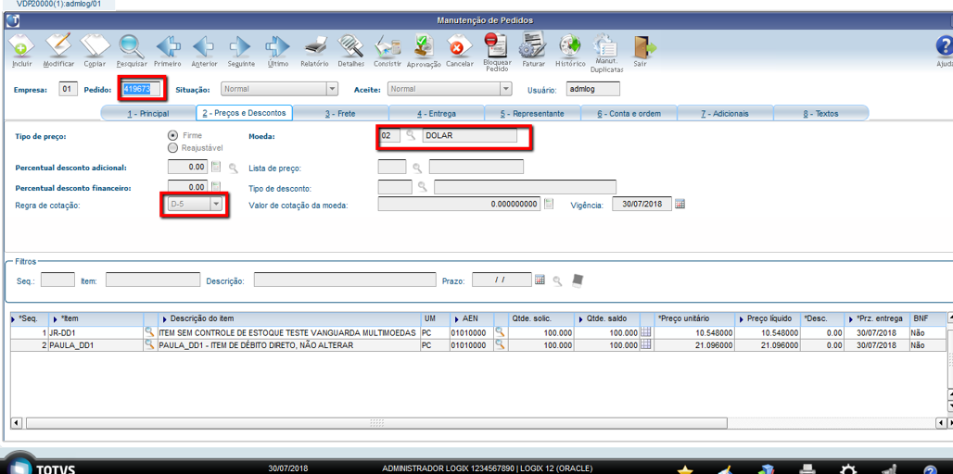Image resolution: width=953 pixels, height=474 pixels.
Task: Click Bloquear Pedido icon
Action: (x=497, y=45)
